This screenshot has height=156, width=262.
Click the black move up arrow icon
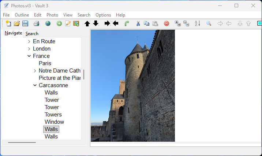[87, 23]
